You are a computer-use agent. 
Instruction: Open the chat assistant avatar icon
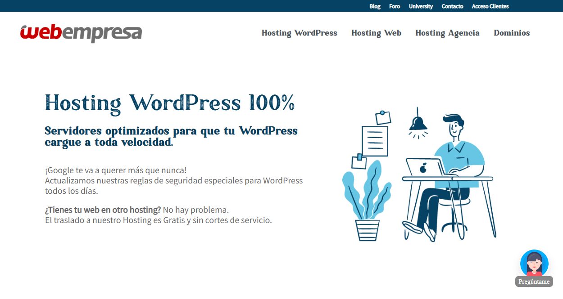coord(534,263)
